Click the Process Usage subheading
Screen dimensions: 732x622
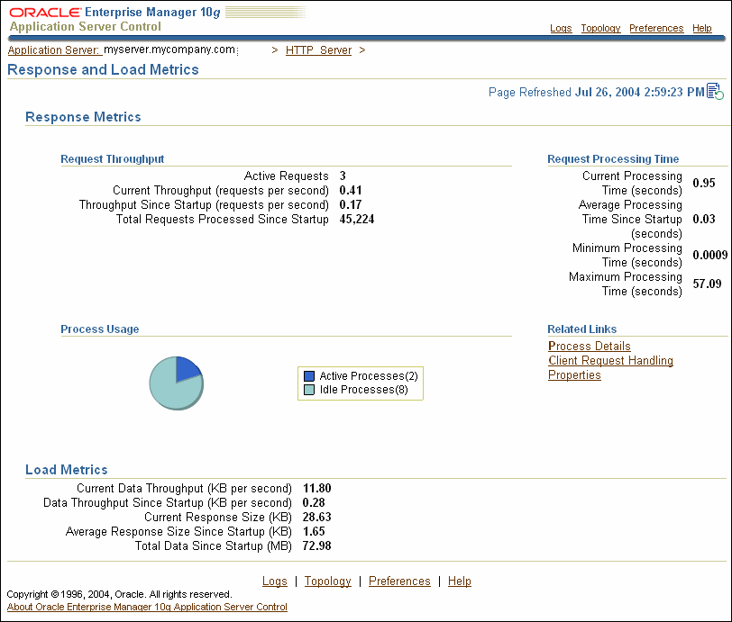click(100, 329)
